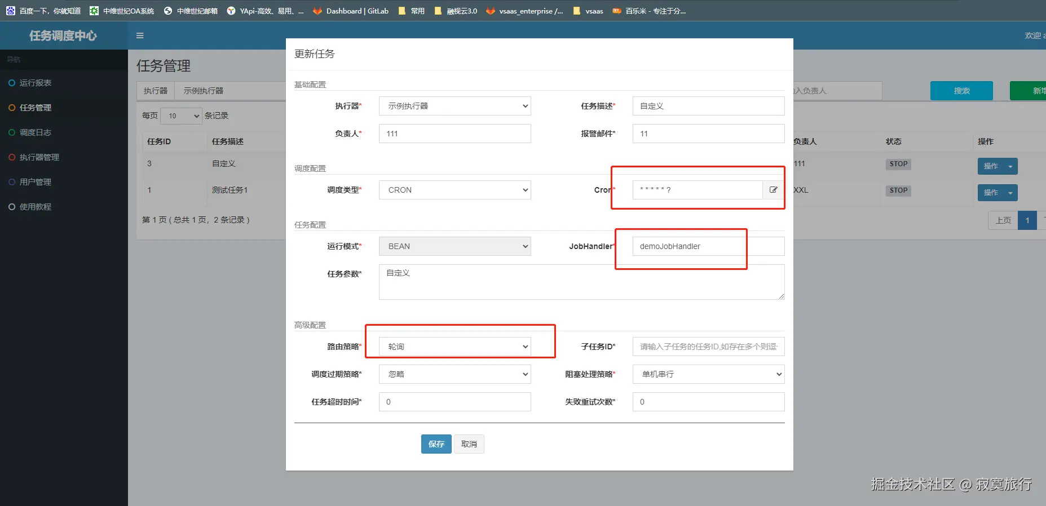Open the 融视云3.0 bookmark folder icon
Viewport: 1046px width, 506px height.
[438, 11]
